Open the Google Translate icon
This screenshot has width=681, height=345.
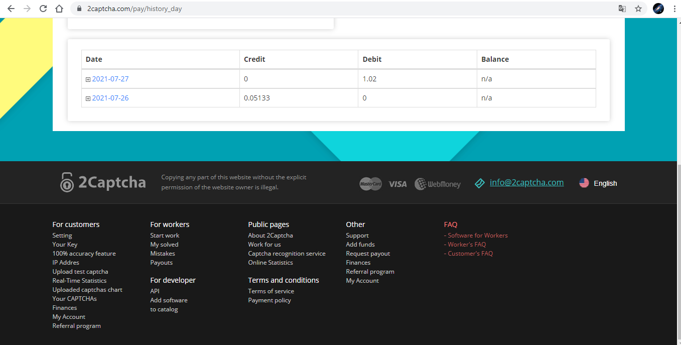tap(622, 9)
